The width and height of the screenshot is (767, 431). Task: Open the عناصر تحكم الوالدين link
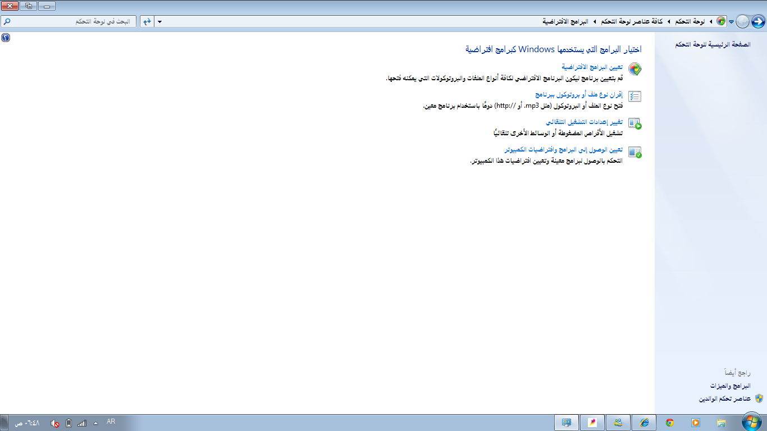(724, 398)
